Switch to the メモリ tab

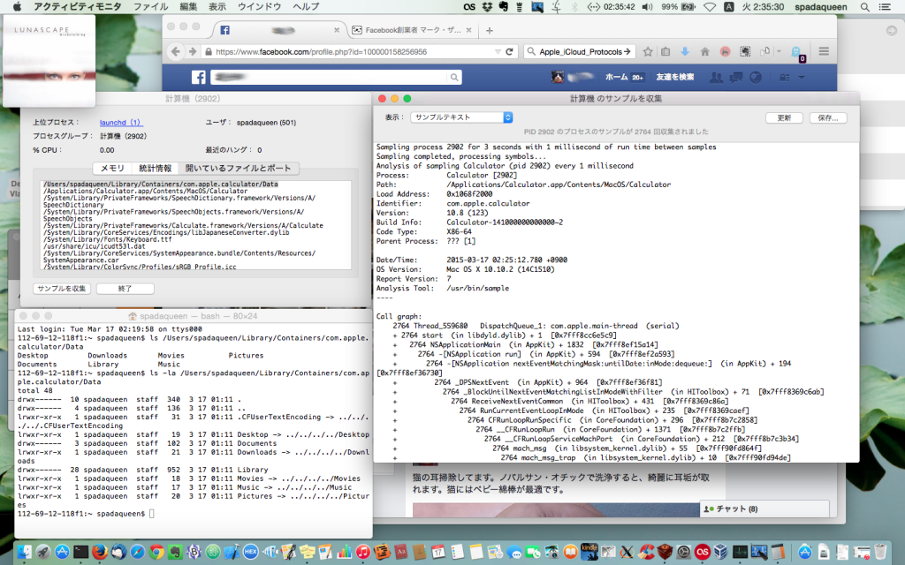pos(112,169)
